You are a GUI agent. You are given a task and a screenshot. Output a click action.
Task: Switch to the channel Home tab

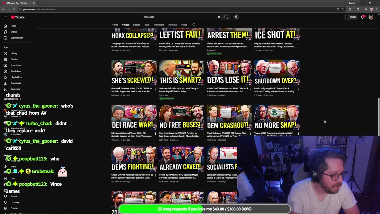(115, 25)
